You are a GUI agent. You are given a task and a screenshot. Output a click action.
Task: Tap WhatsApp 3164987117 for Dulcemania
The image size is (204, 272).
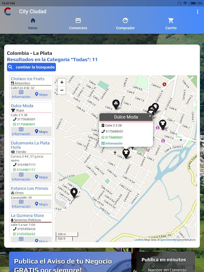pos(24,169)
